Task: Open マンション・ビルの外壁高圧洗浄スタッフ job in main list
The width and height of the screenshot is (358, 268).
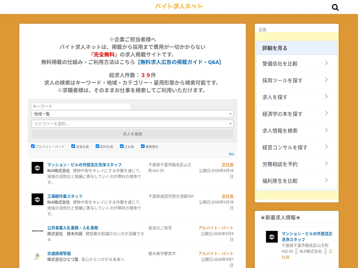Action: [x=84, y=165]
